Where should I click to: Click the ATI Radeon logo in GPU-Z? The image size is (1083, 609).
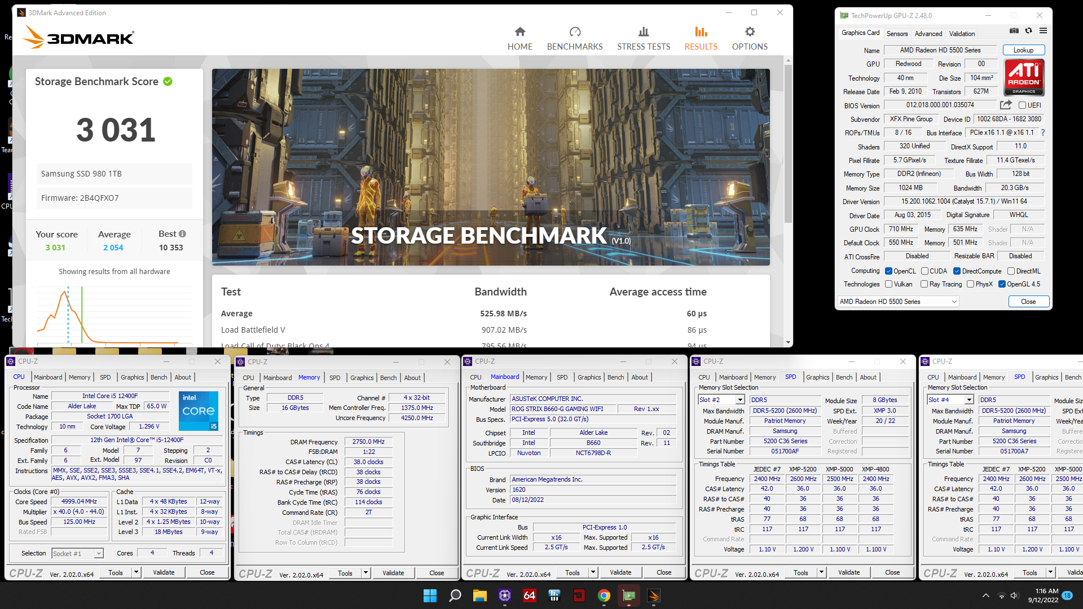point(1024,78)
